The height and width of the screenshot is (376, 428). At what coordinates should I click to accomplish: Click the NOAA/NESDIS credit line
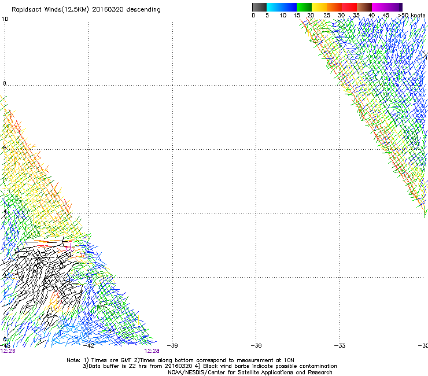coord(250,373)
